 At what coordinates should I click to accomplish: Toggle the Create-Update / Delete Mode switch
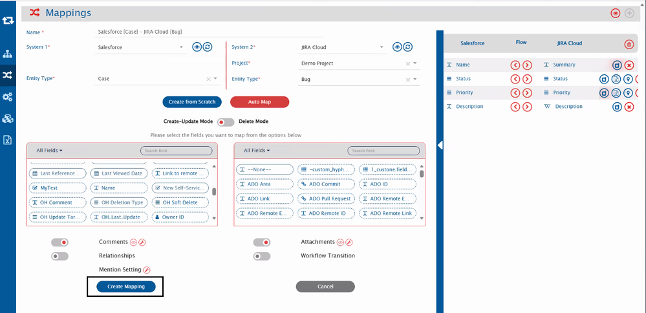[x=226, y=122]
